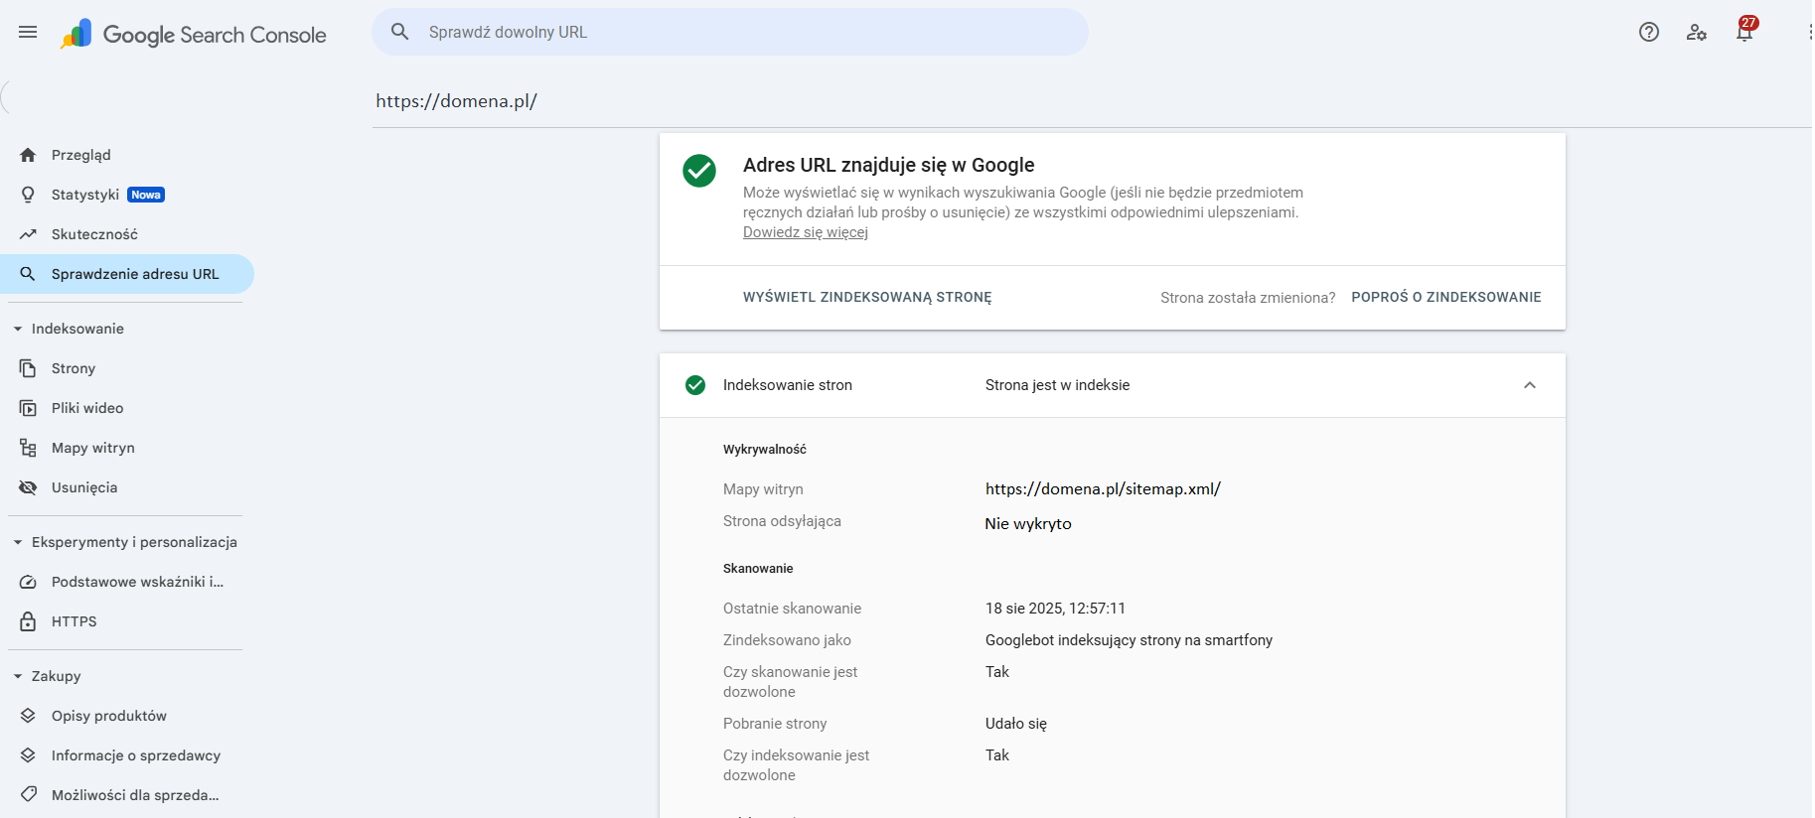Collapse the Indeksowanie stron panel chevron

(1530, 385)
